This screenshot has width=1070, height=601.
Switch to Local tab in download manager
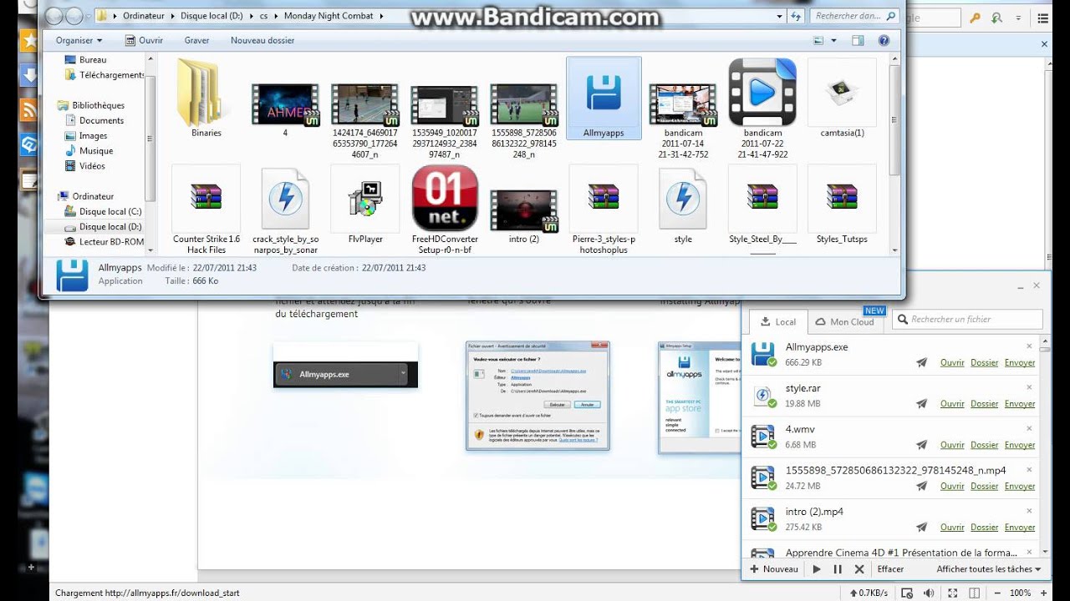click(x=777, y=321)
